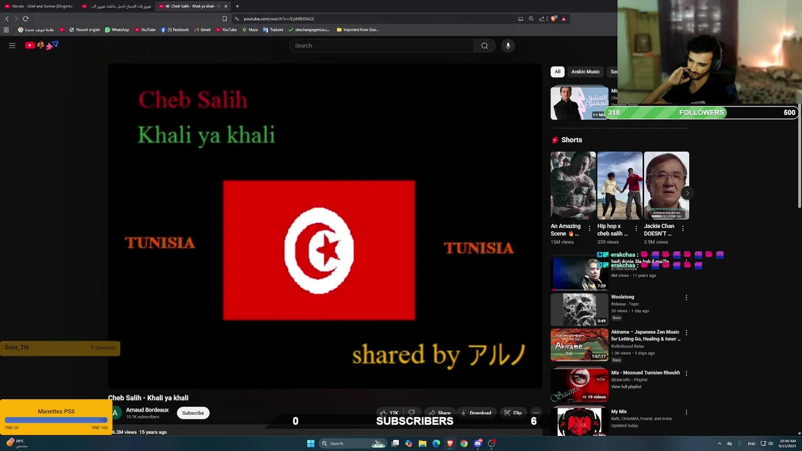Screen dimensions: 802x451
Task: Open Jackie Chan DOESN'T short thumbnail
Action: [x=666, y=185]
